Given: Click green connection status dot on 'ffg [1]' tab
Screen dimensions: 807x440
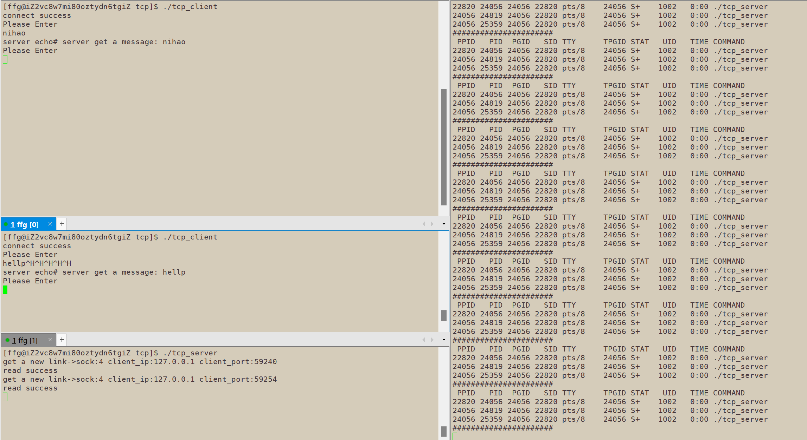Looking at the screenshot, I should pyautogui.click(x=7, y=340).
